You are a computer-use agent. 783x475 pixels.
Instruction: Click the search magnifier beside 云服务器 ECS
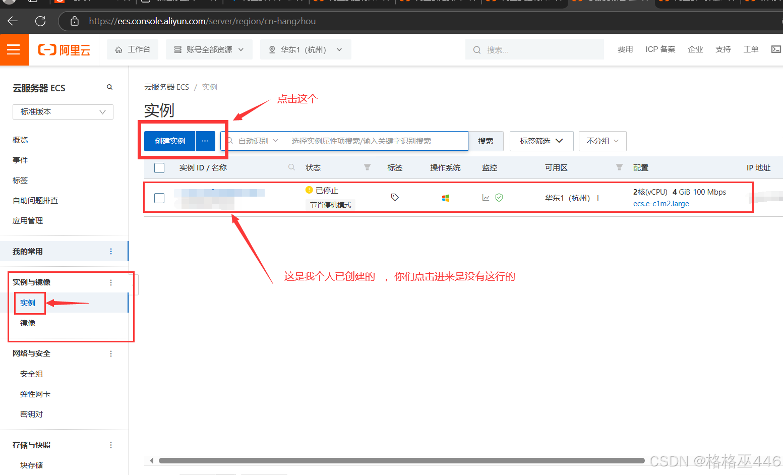[x=109, y=87]
